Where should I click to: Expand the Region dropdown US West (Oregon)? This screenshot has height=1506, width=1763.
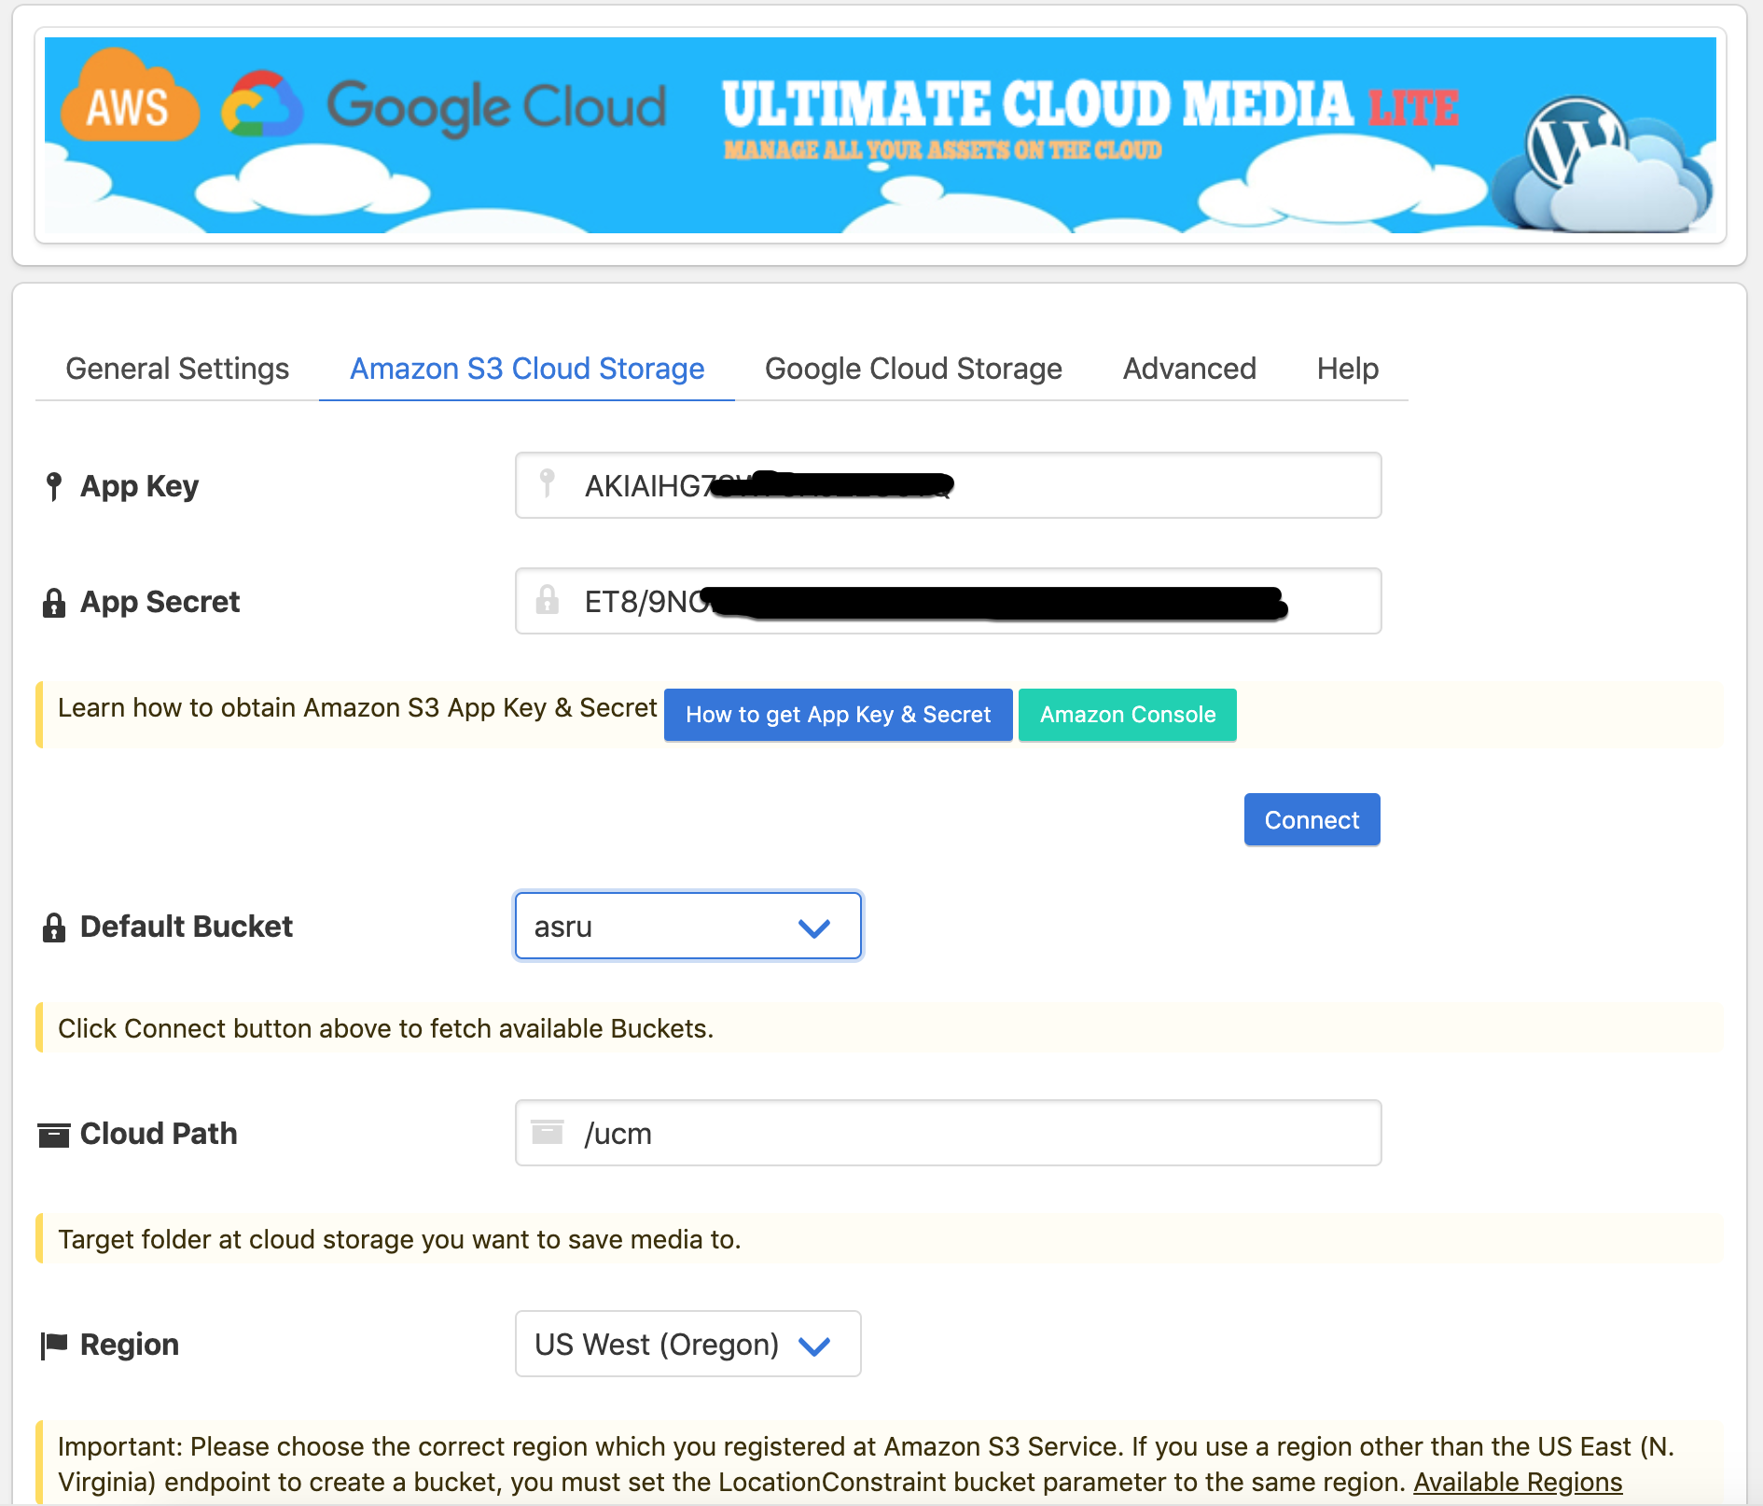[688, 1344]
